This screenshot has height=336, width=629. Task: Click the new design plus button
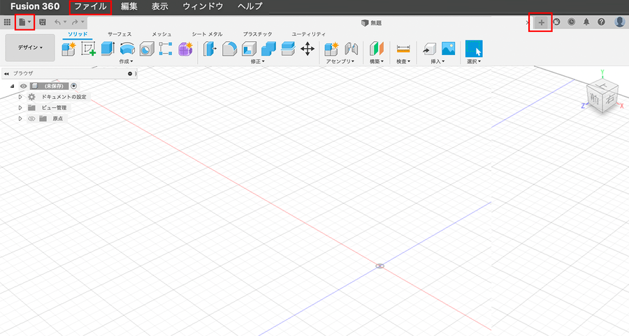click(x=541, y=22)
